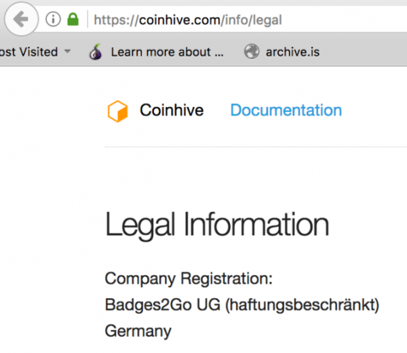Open the Most Visited bookmarks folder
This screenshot has width=407, height=353.
pos(28,52)
